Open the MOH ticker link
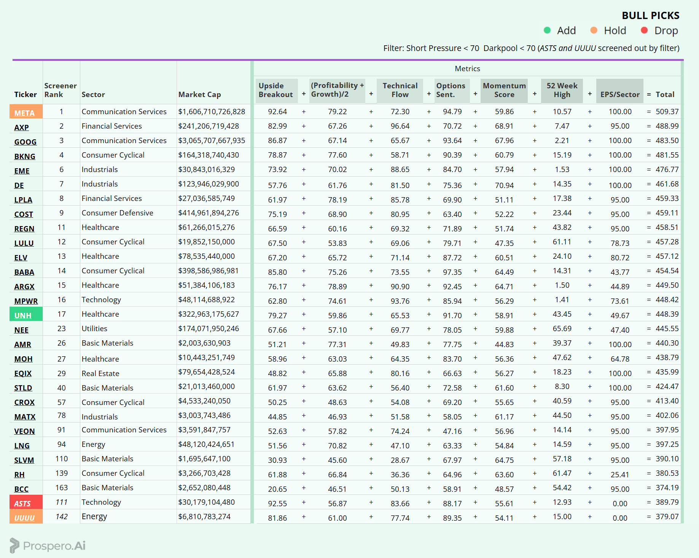 (23, 359)
